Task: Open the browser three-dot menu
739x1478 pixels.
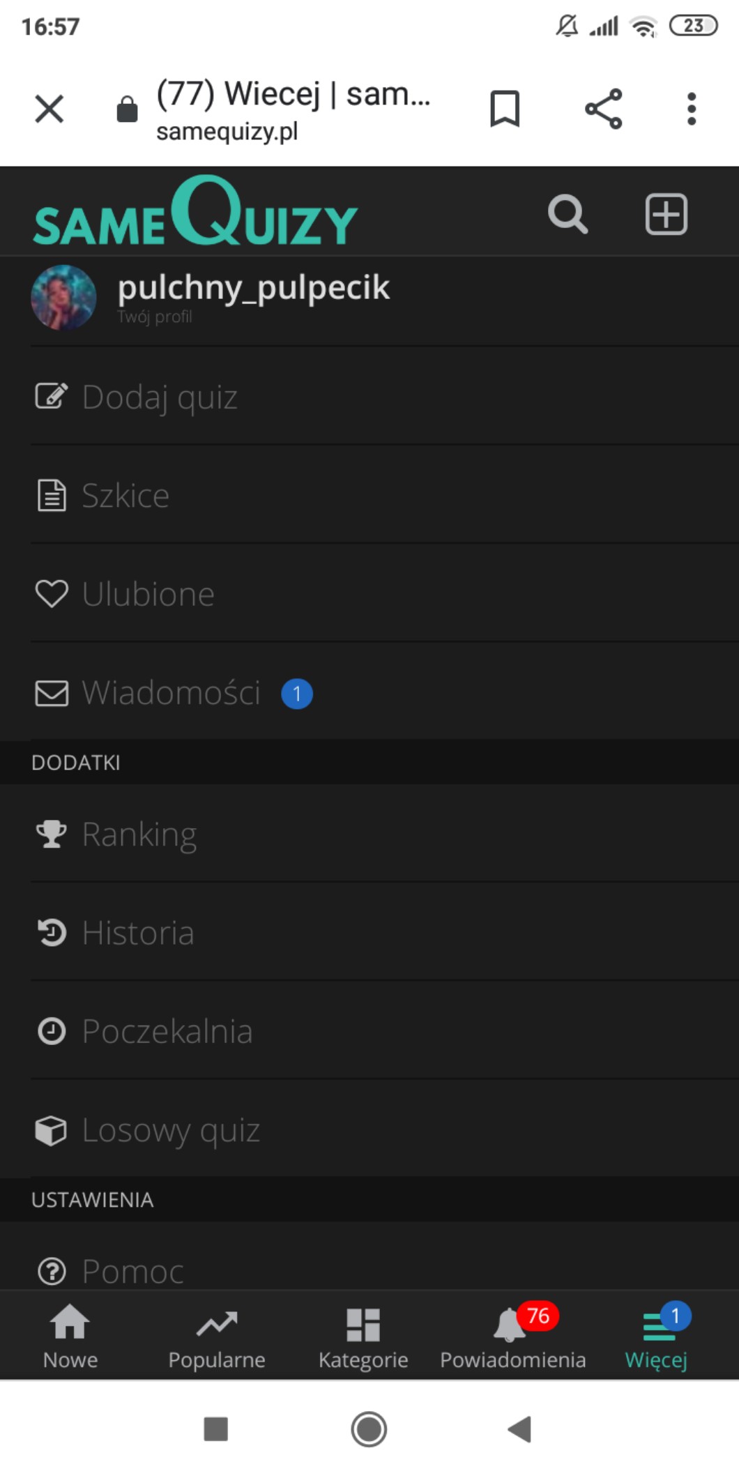Action: (691, 109)
